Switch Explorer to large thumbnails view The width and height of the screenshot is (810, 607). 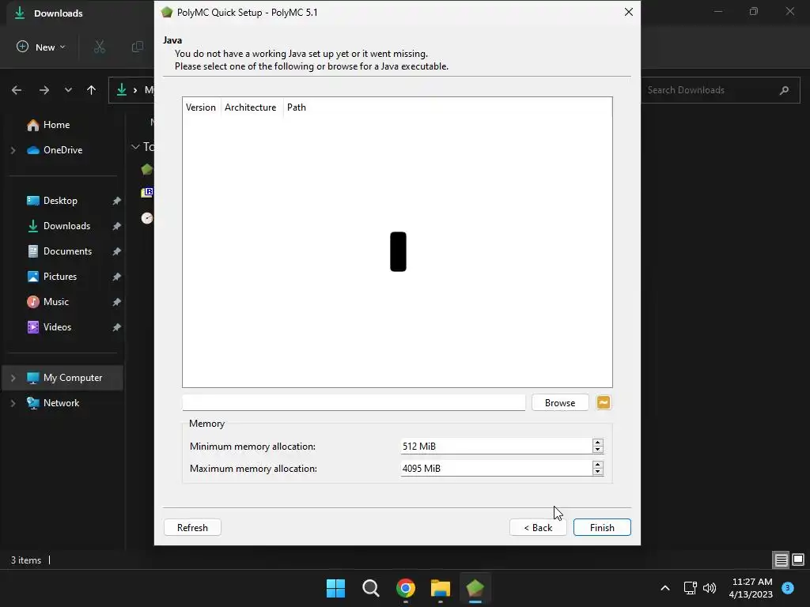coord(798,560)
